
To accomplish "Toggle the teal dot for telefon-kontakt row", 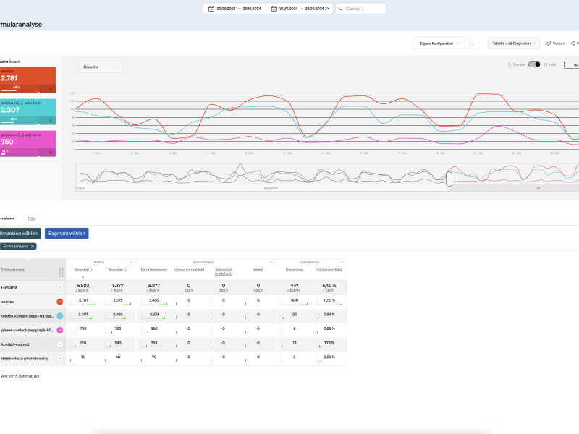I will (x=59, y=317).
